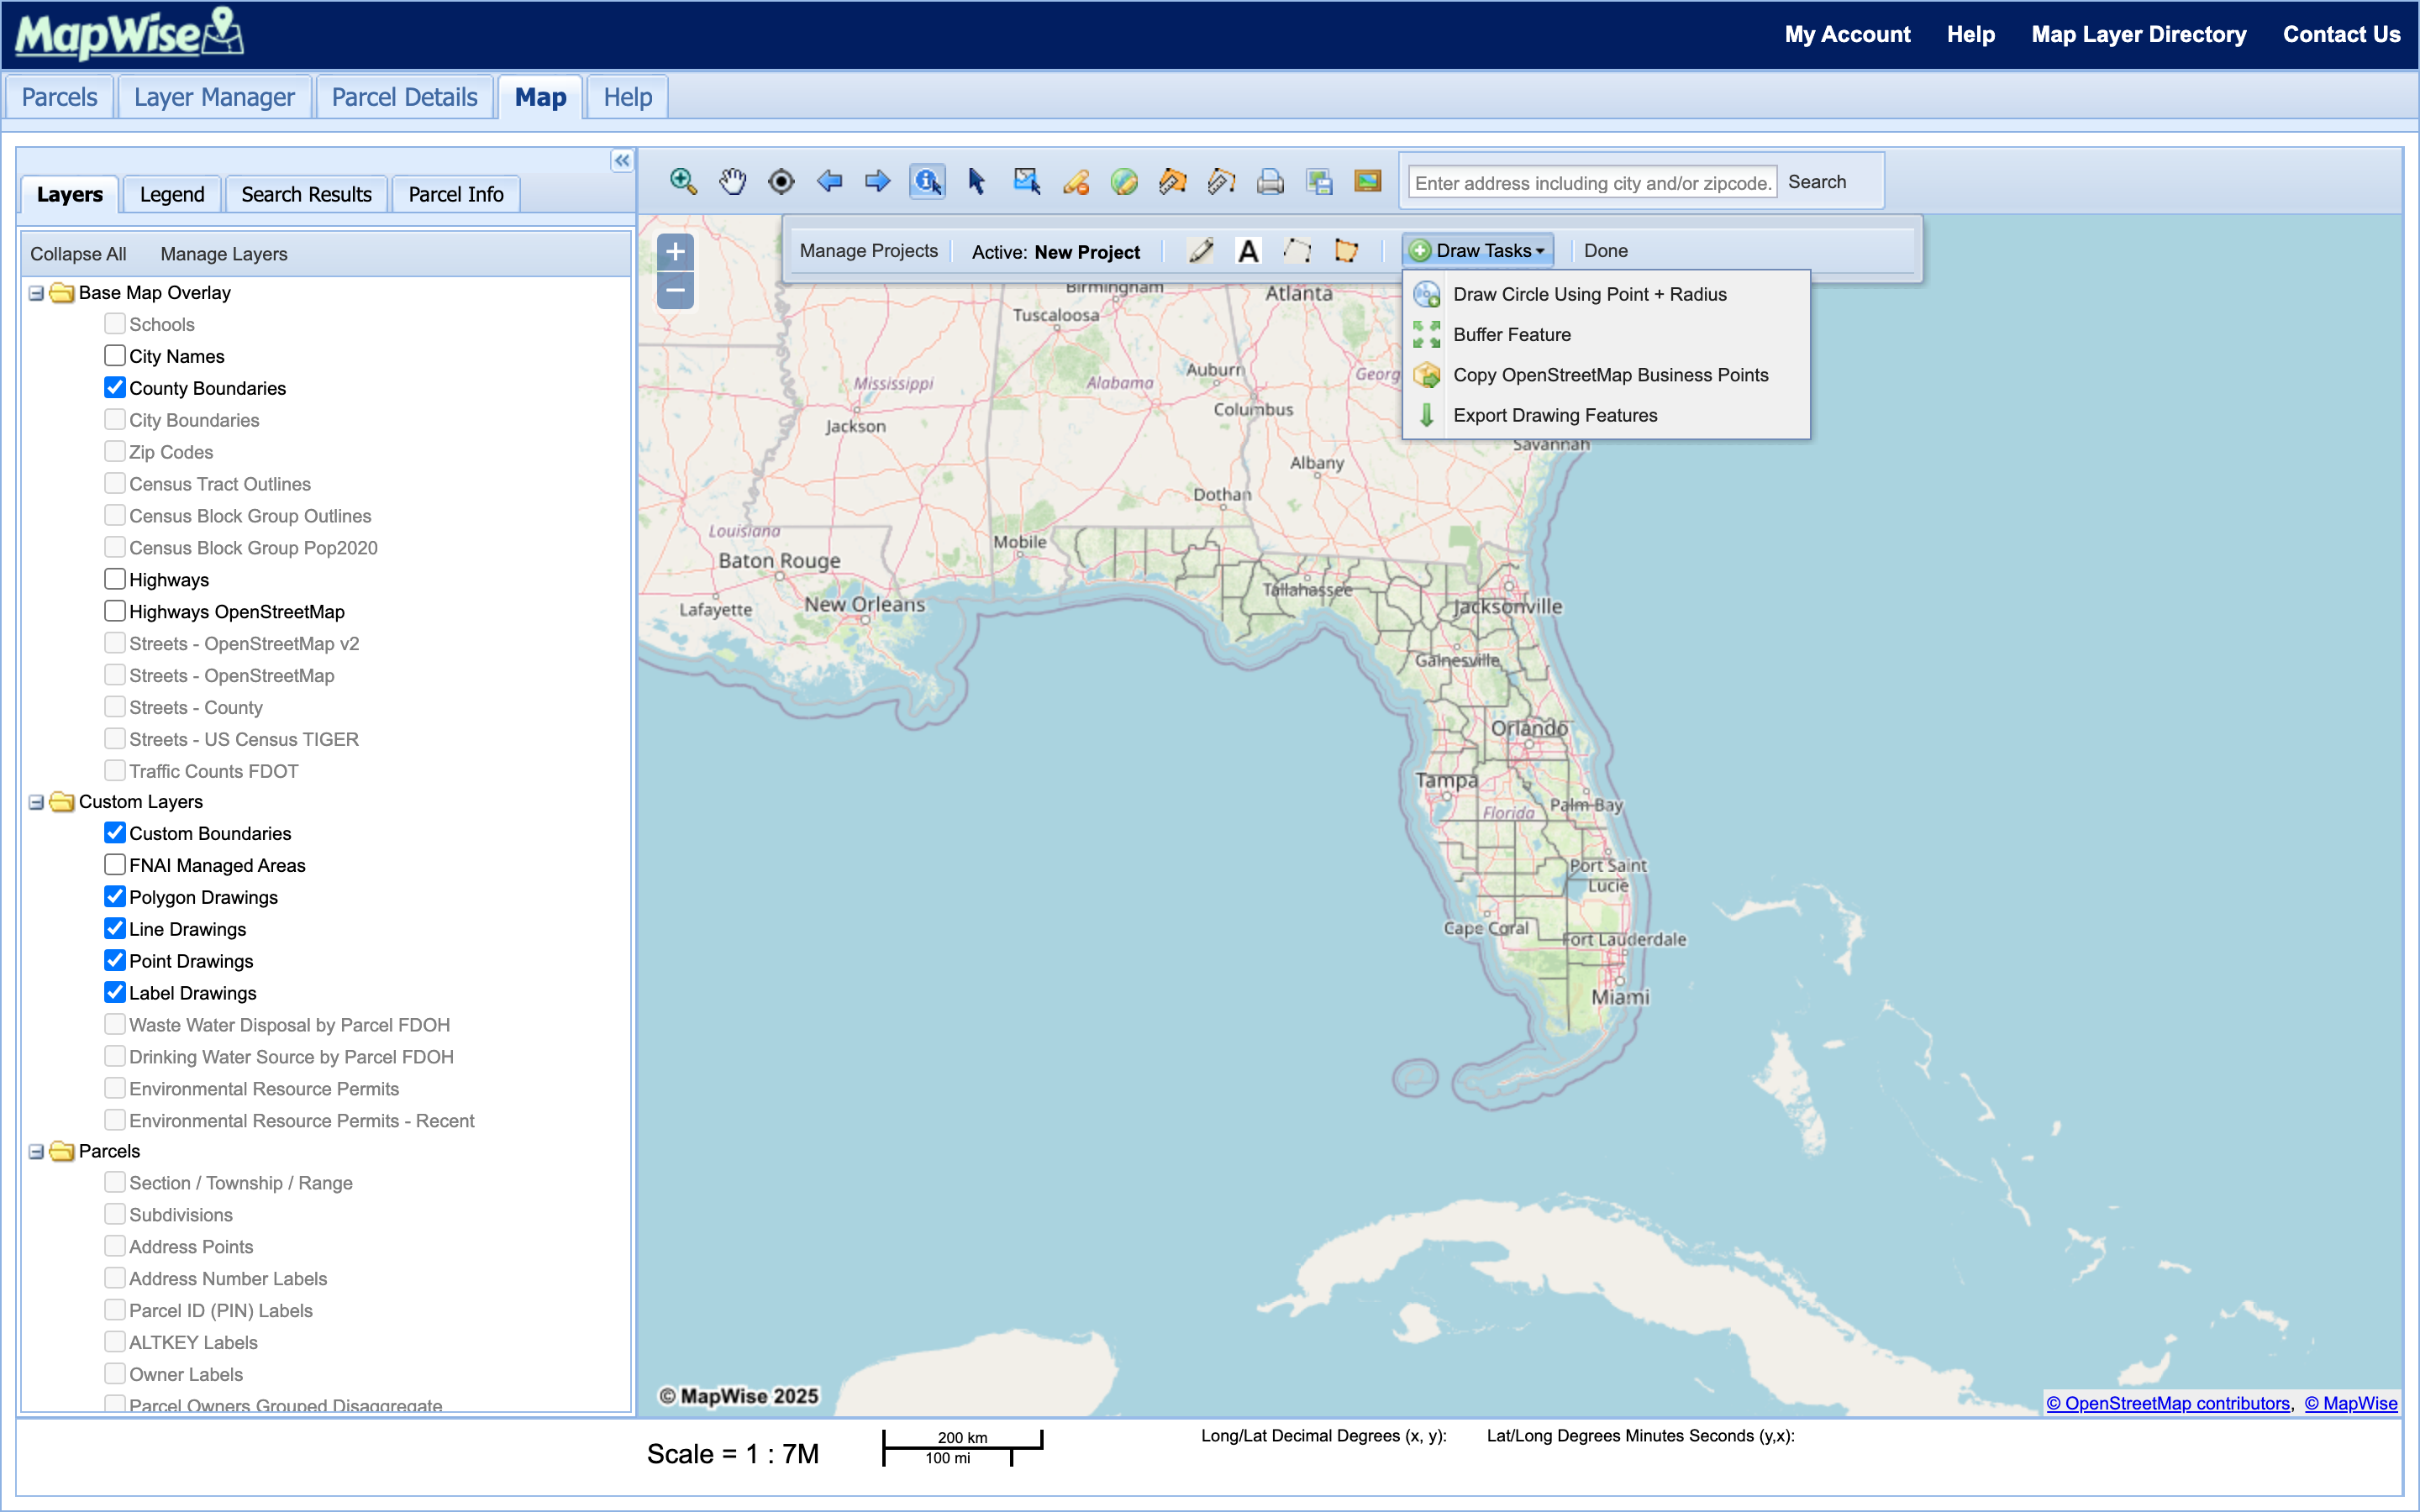Uncheck the County Boundaries layer

point(115,388)
